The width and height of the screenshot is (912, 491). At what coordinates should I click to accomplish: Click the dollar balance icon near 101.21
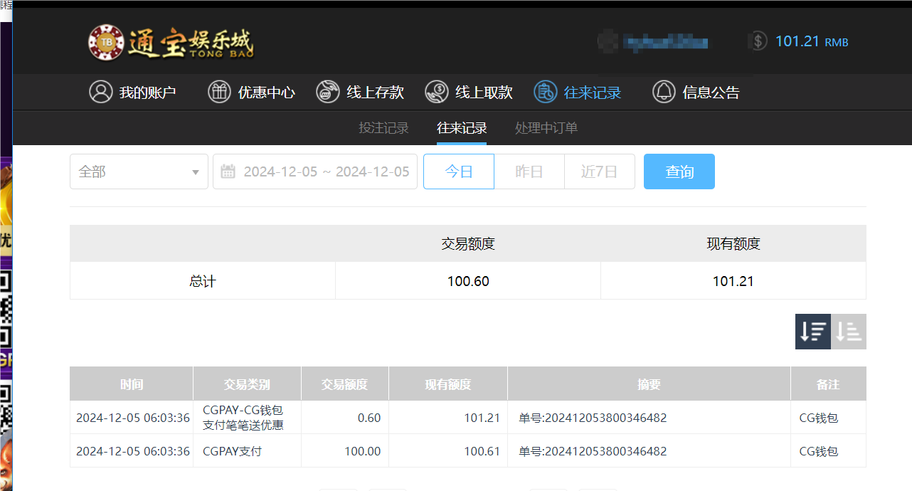coord(757,41)
